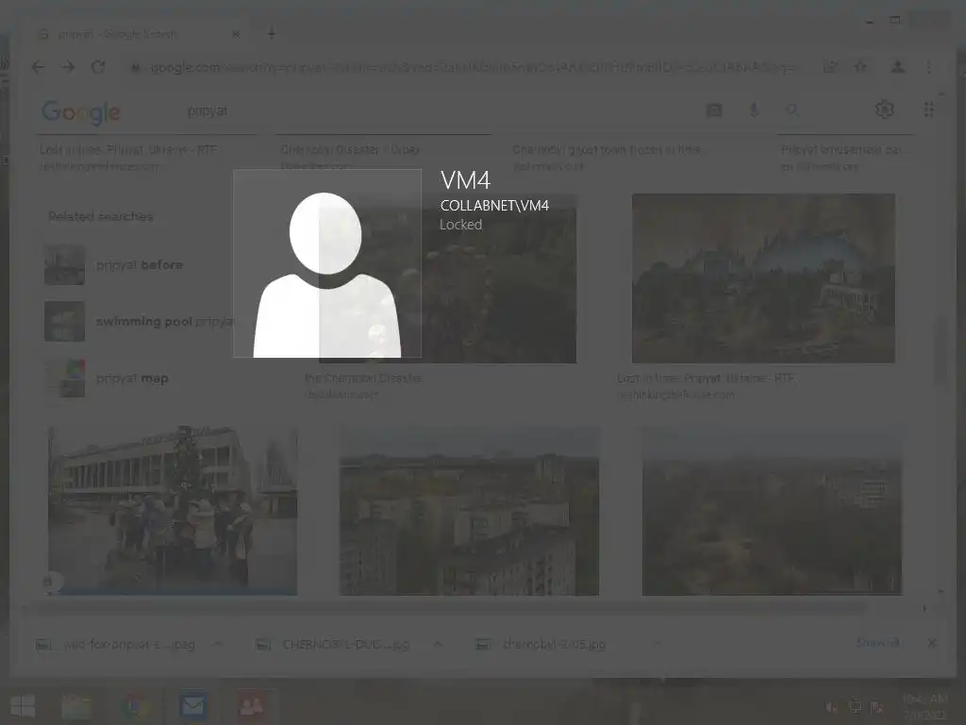Screen dimensions: 966x725
Task: Open 'Chernobyl ghost town frozen in time' link
Action: [609, 150]
